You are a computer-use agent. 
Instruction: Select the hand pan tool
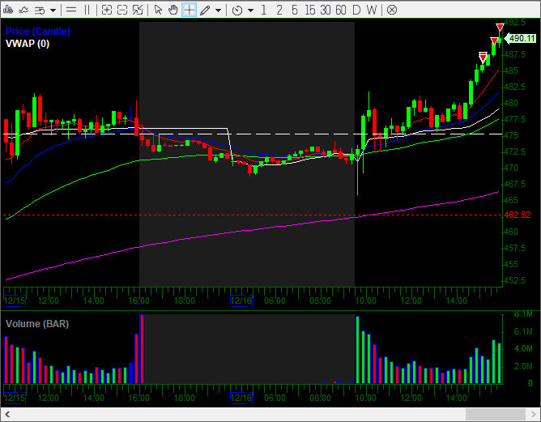(173, 10)
